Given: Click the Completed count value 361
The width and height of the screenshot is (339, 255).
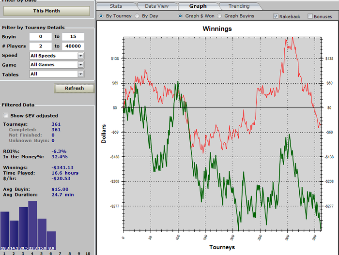Looking at the screenshot, I should [x=56, y=130].
